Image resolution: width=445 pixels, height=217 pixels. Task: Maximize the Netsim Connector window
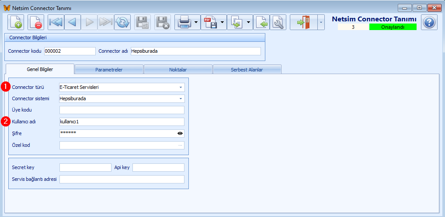419,8
